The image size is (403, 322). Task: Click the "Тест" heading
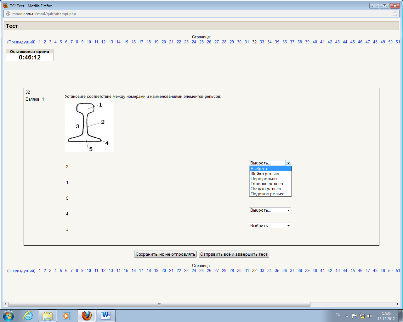[12, 26]
